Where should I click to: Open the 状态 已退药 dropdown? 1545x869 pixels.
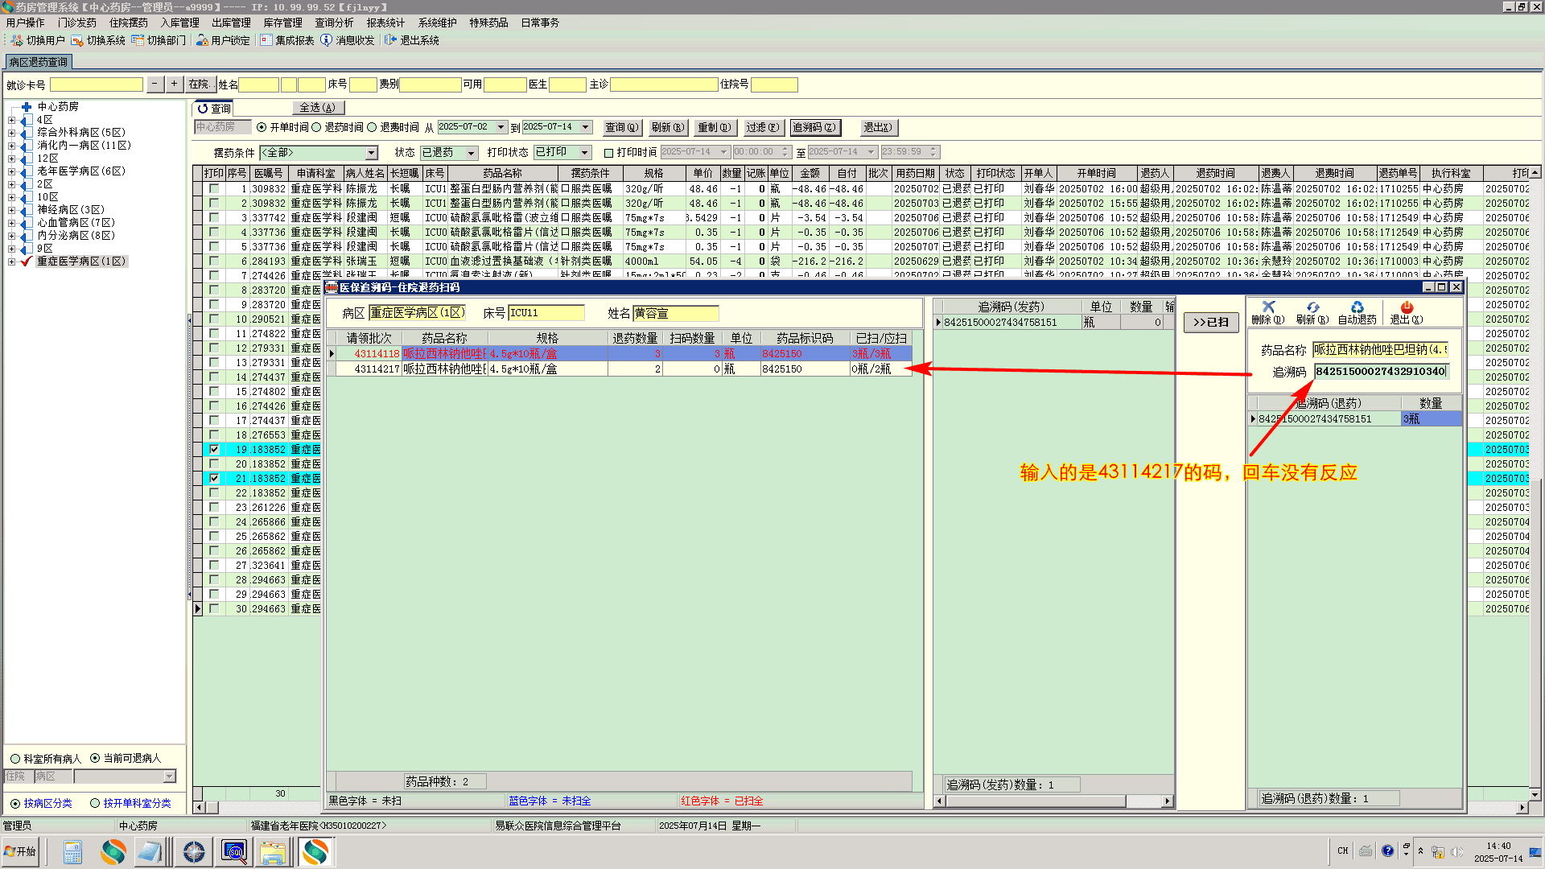(472, 153)
